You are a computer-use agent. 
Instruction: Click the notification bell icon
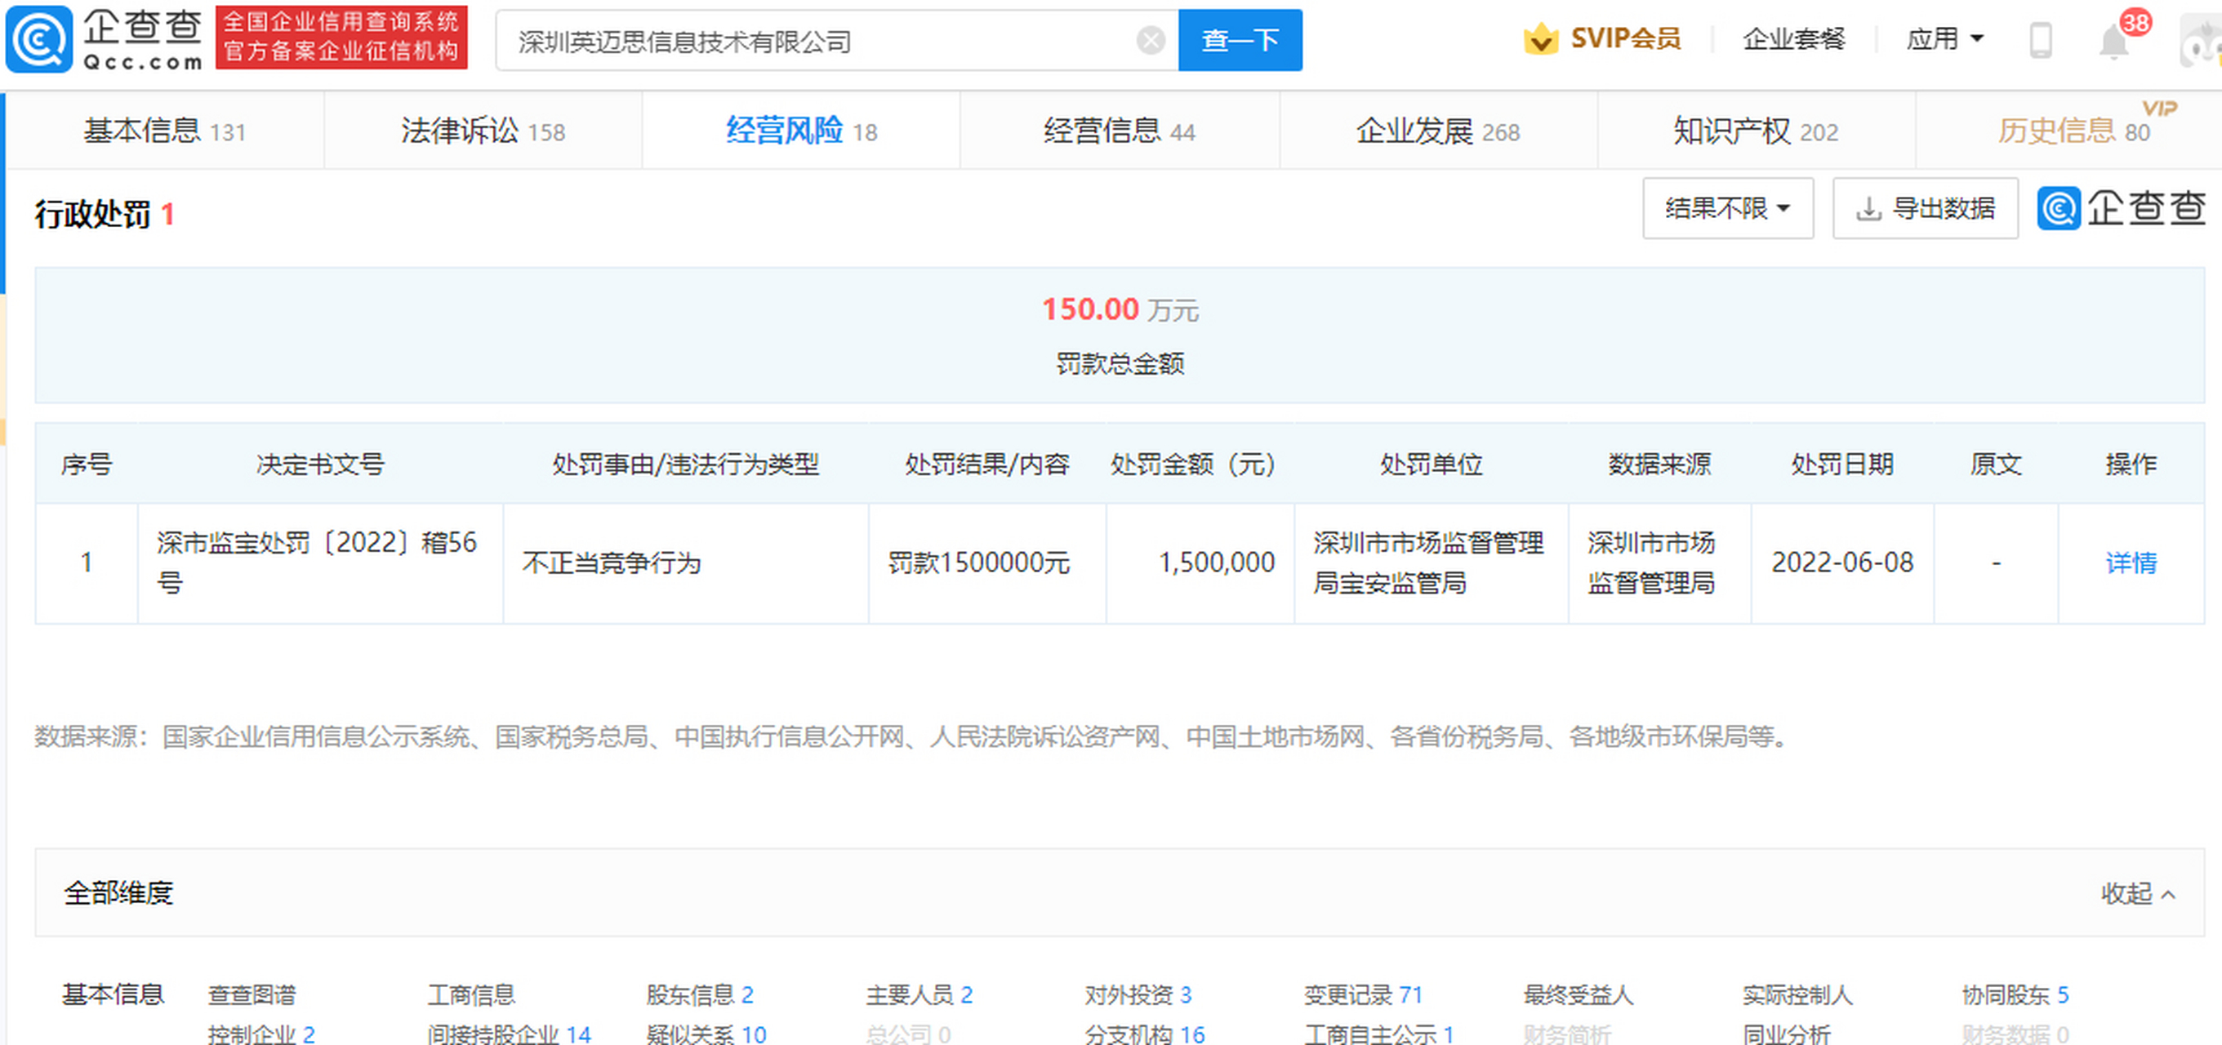[x=2112, y=41]
